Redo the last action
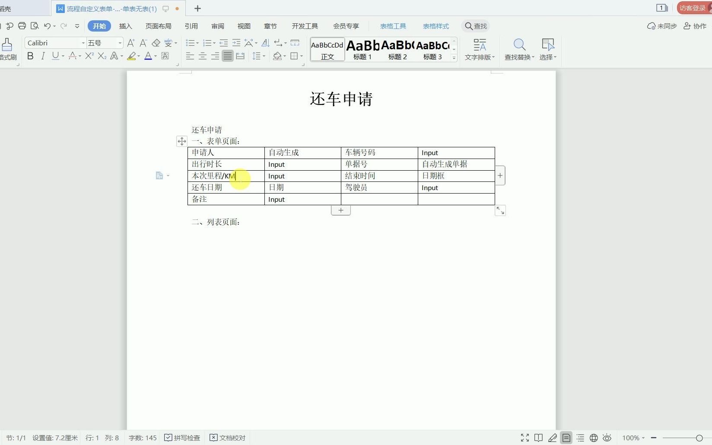 [64, 26]
